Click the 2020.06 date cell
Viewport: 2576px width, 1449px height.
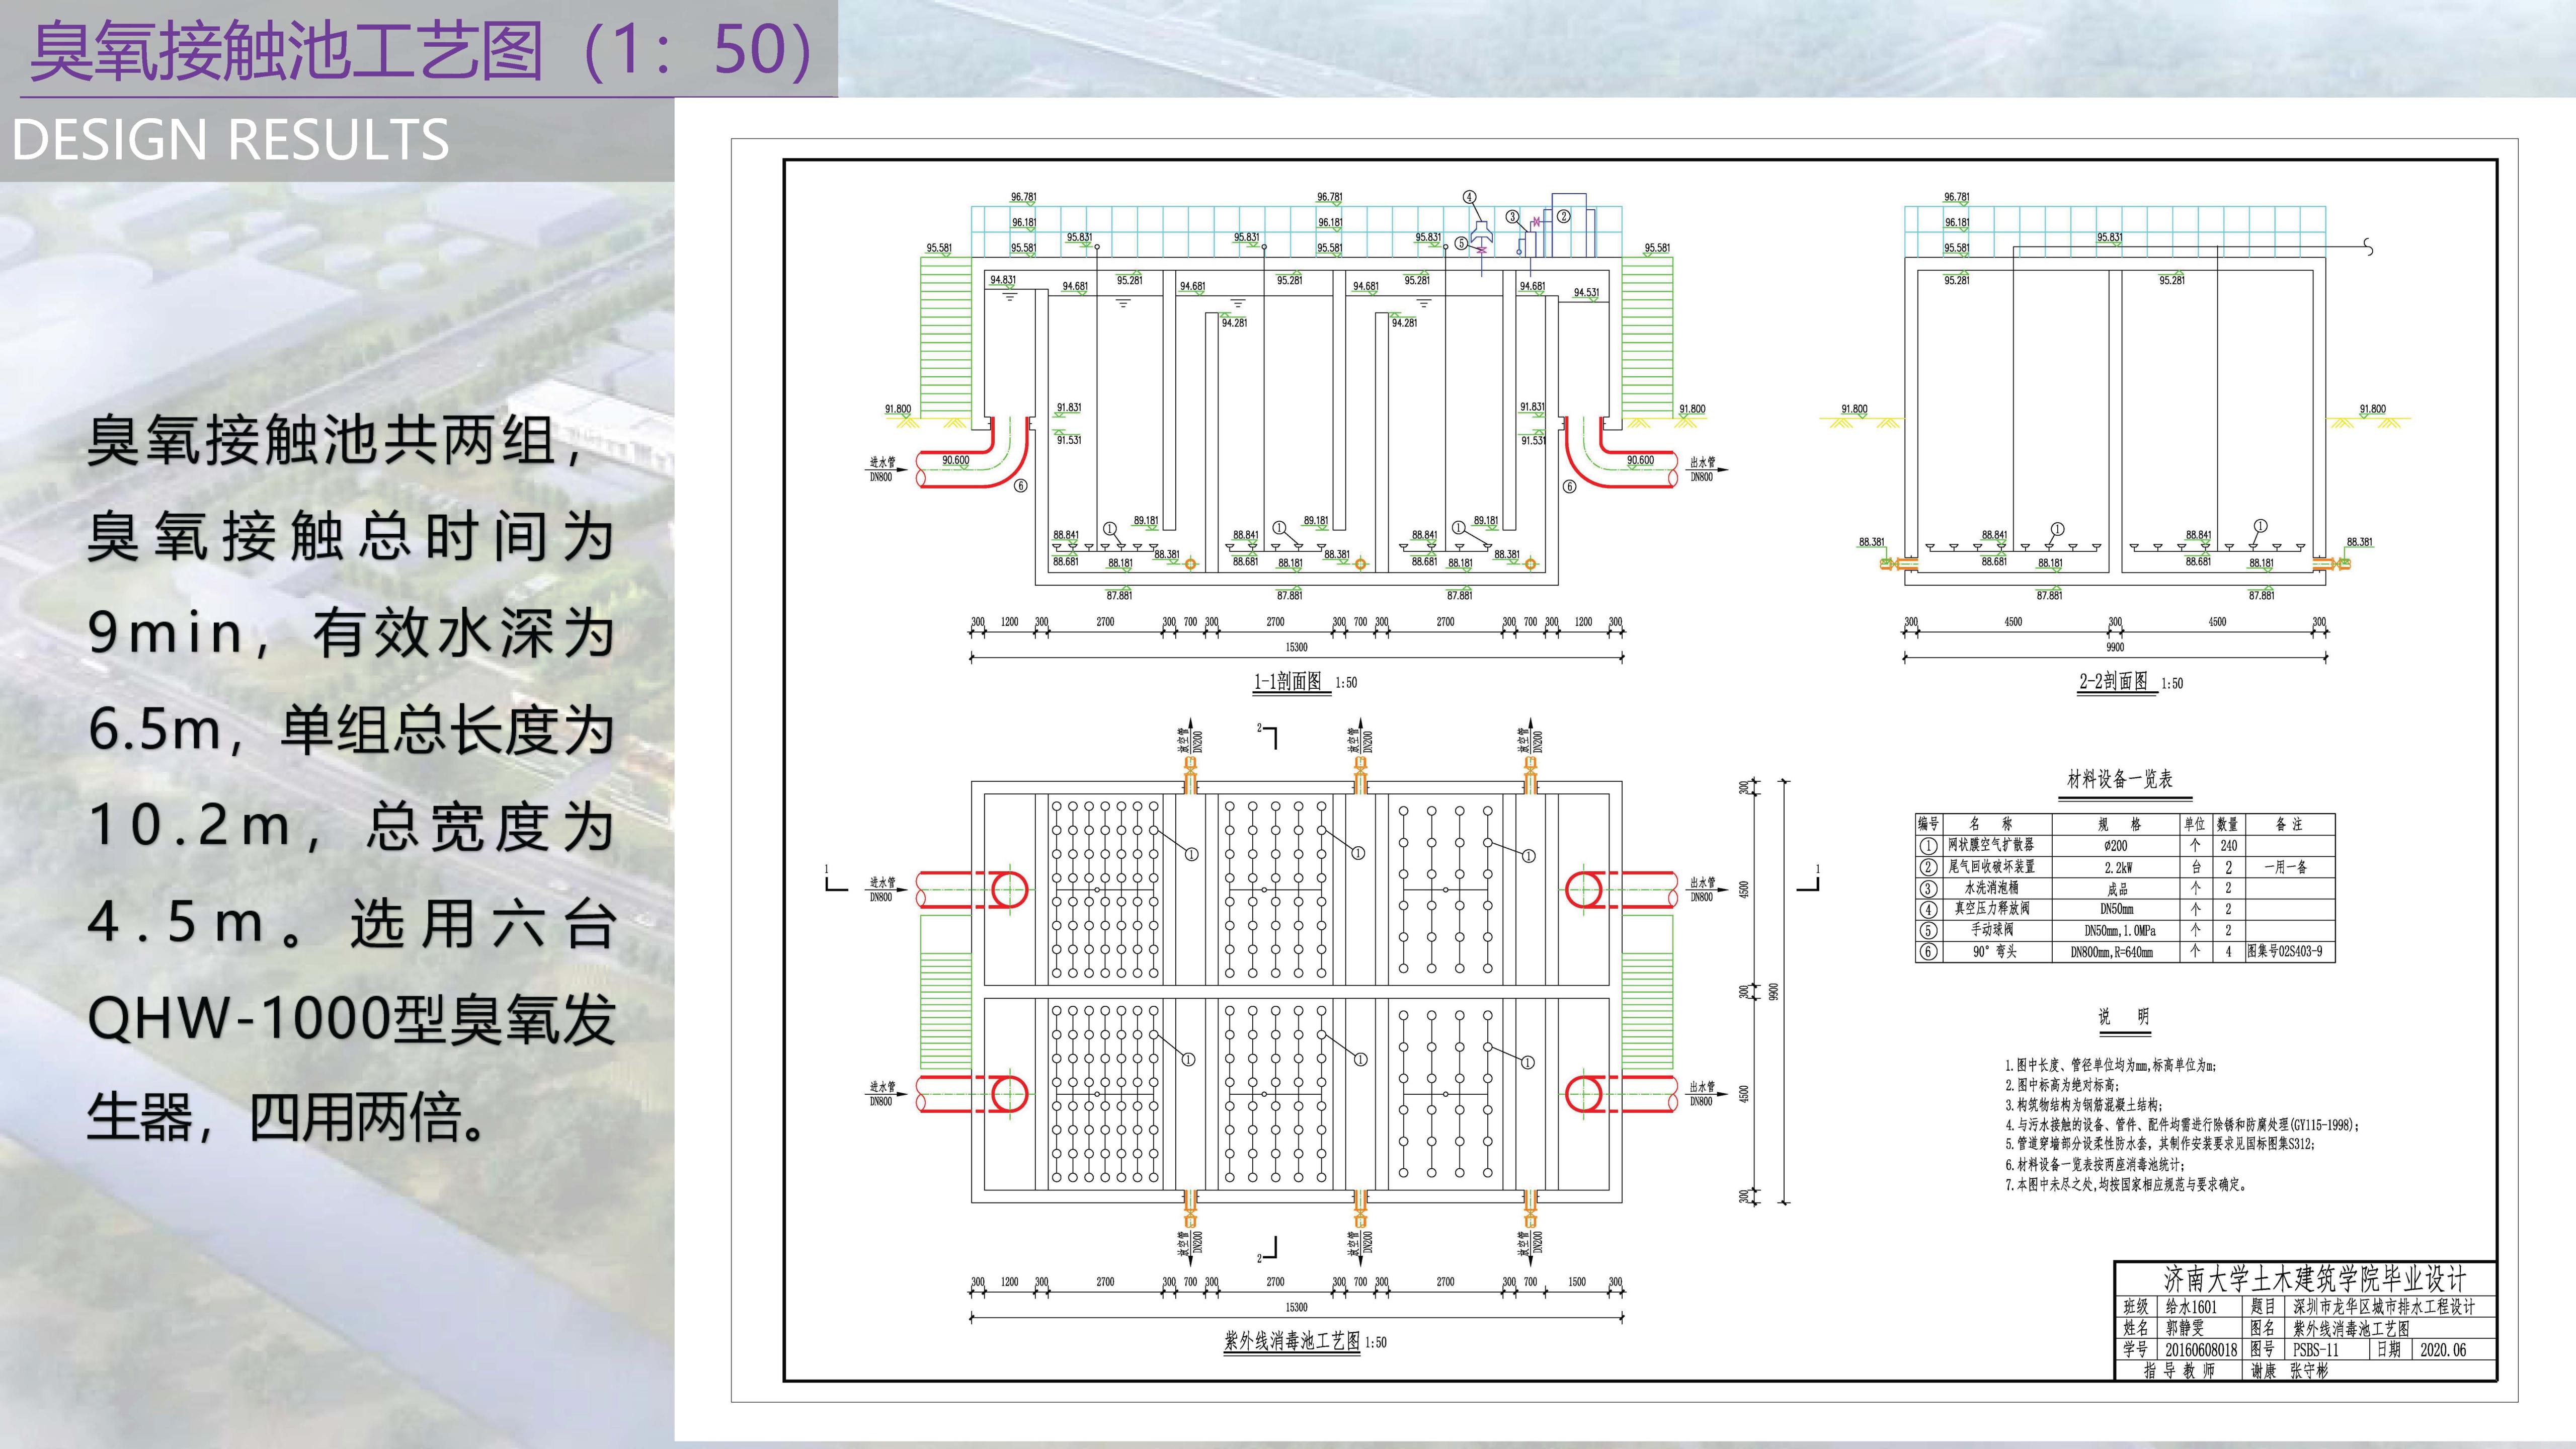click(2443, 1350)
